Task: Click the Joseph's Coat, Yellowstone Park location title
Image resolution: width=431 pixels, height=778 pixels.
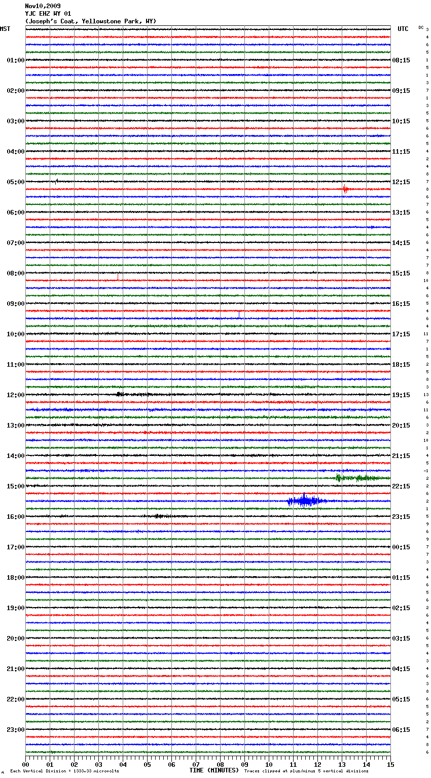Action: click(91, 21)
